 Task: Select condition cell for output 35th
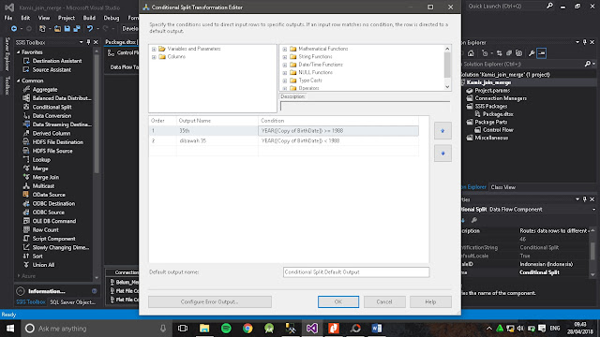pos(338,131)
